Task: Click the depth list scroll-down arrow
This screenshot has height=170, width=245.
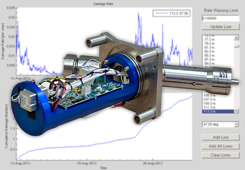Action: tap(237, 111)
